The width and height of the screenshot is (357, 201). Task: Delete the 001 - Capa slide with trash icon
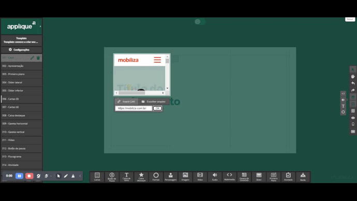[38, 58]
